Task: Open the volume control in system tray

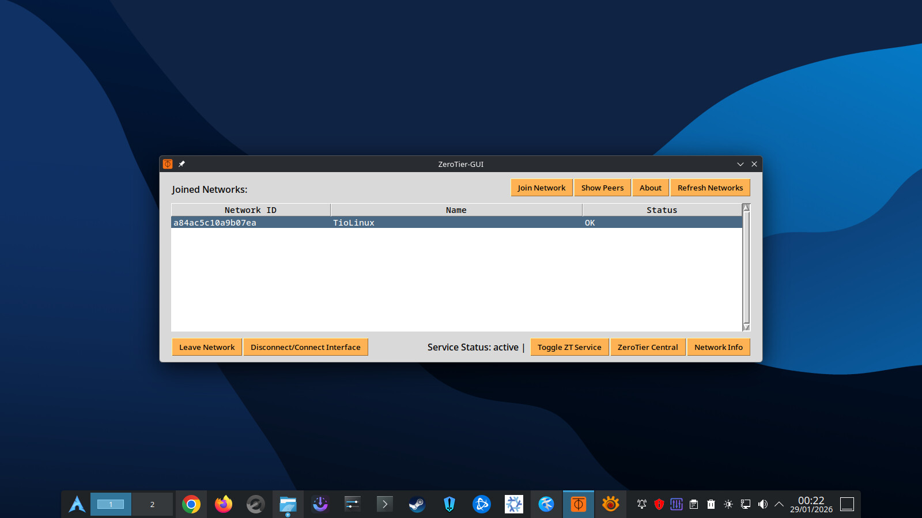Action: (x=763, y=505)
